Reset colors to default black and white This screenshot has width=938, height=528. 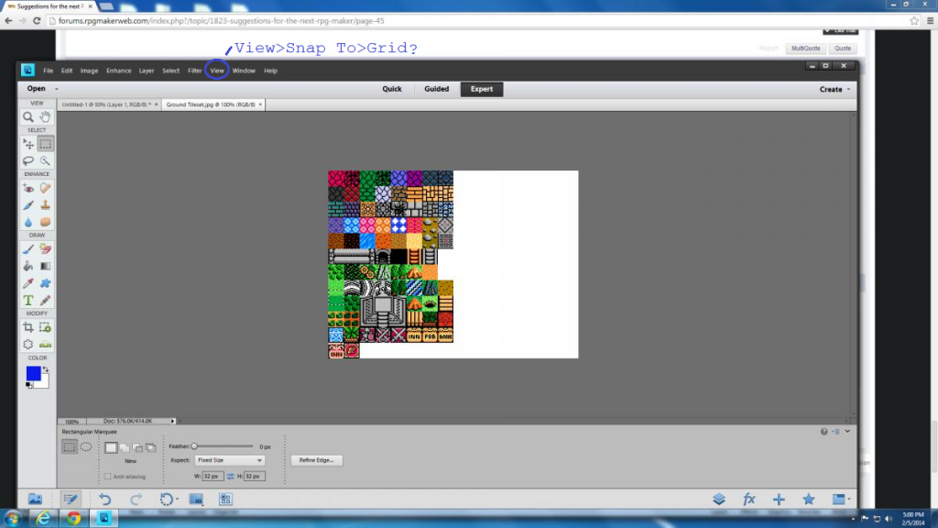point(29,385)
